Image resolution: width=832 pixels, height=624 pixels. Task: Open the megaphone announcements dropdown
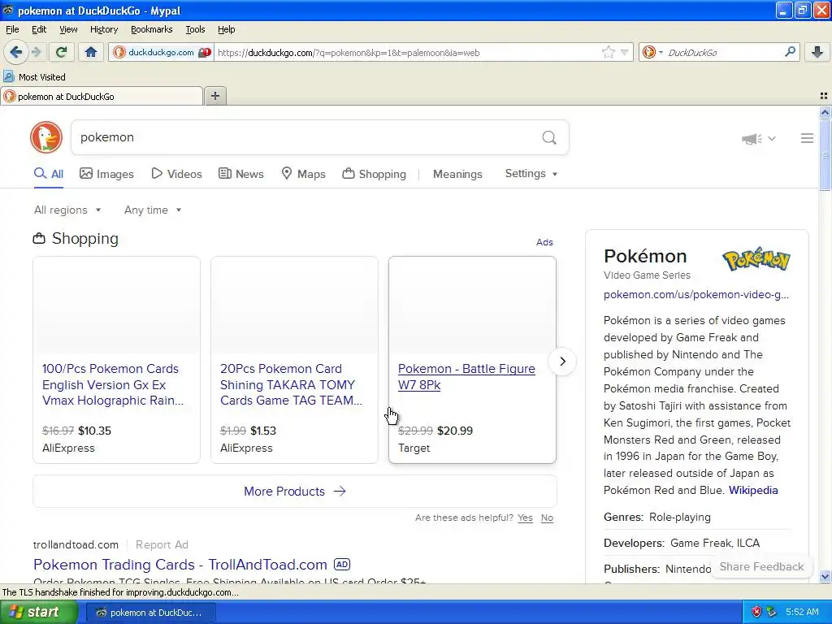[758, 138]
